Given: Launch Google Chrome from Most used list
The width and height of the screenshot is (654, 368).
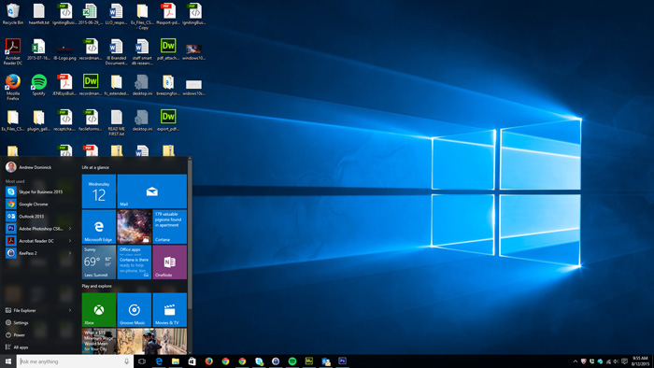Looking at the screenshot, I should pos(38,205).
